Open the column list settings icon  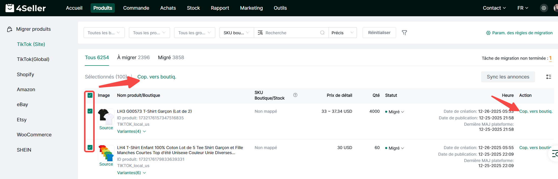[549, 77]
